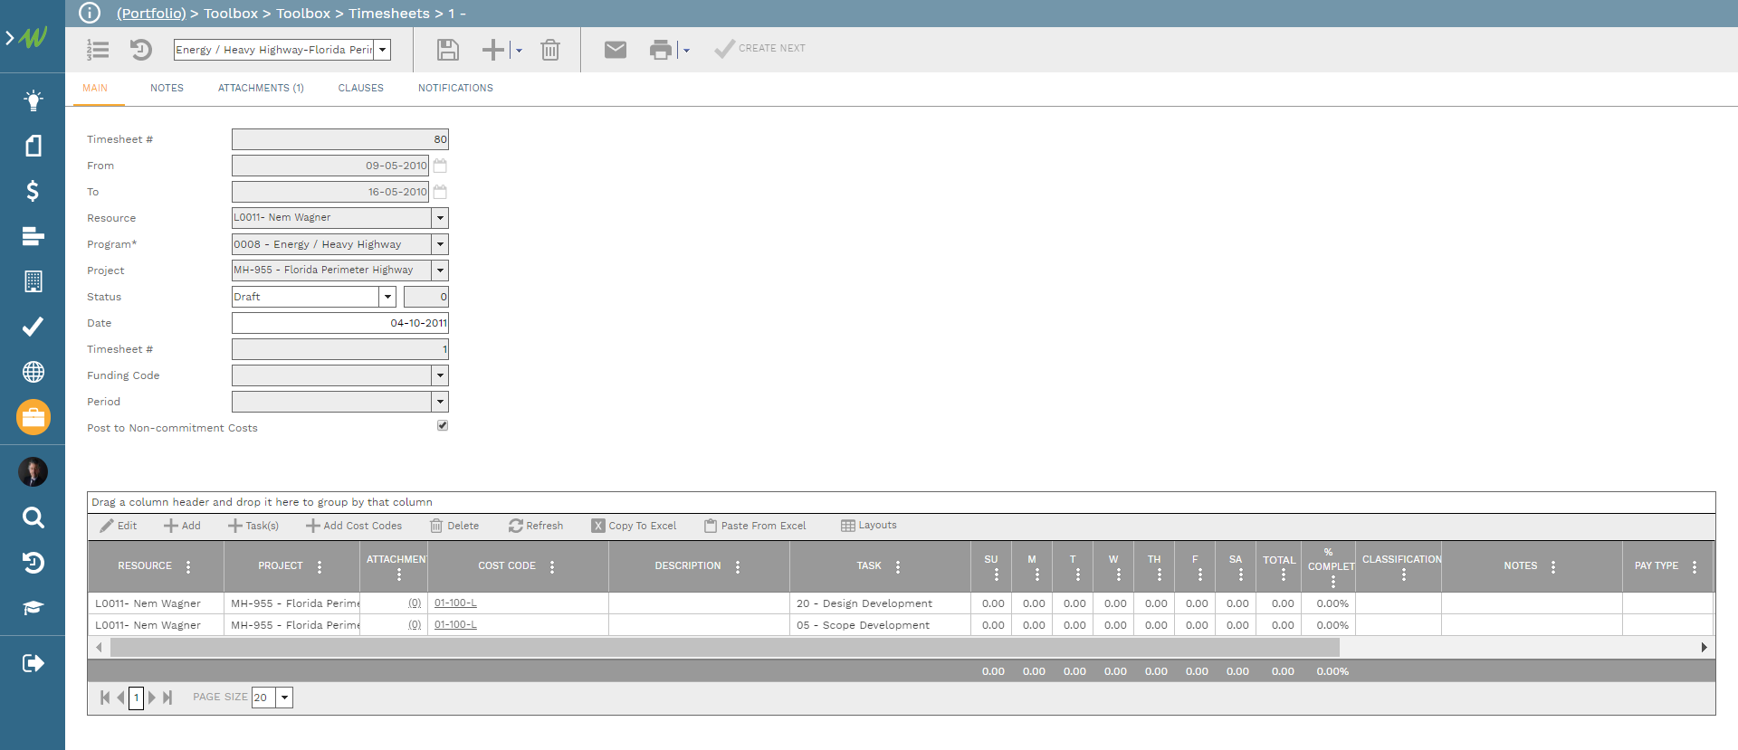This screenshot has width=1738, height=750.
Task: Click Task(s) in the grid toolbar
Action: [253, 526]
